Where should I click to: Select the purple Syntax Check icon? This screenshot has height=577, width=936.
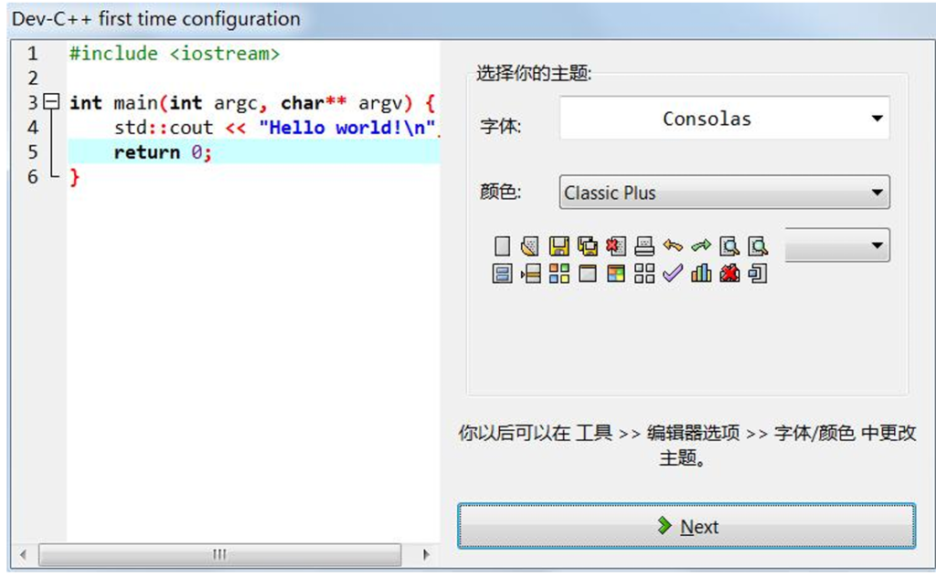pos(674,273)
